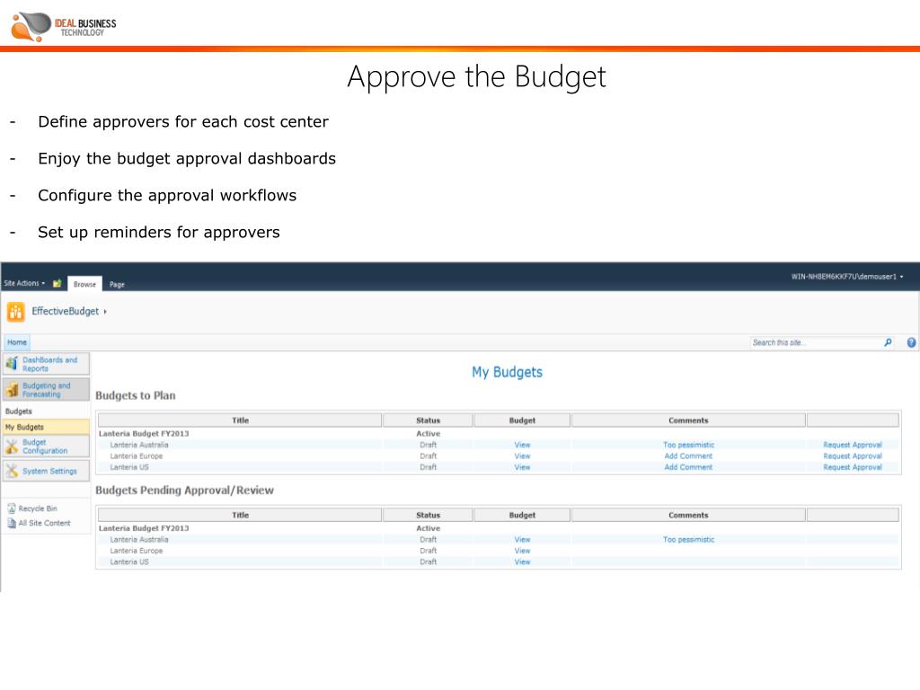Request Approval for Lanteria Australia
The height and width of the screenshot is (690, 920).
[852, 446]
